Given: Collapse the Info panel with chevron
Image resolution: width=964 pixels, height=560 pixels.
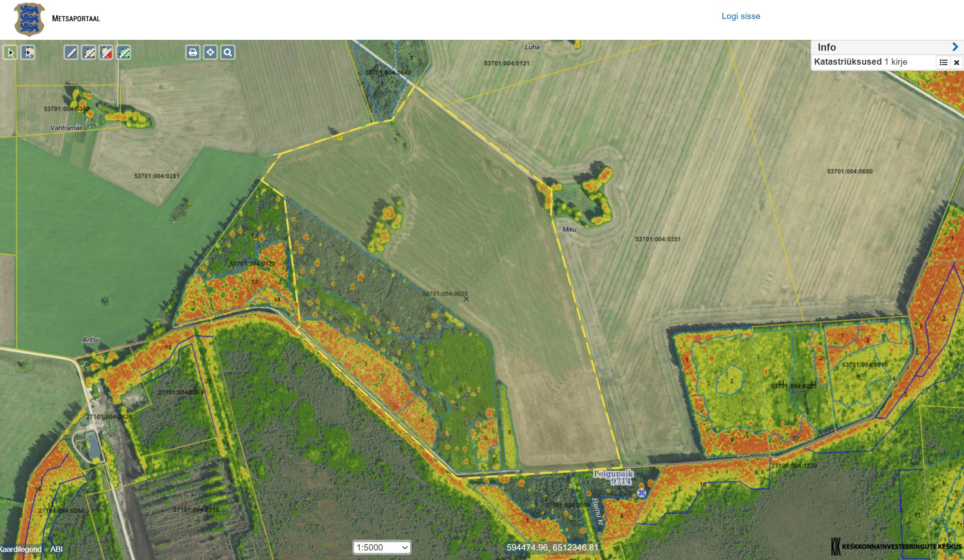Looking at the screenshot, I should click(955, 47).
